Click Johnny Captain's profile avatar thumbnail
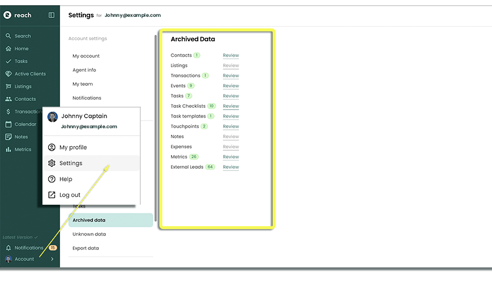492x290 pixels. (x=52, y=117)
